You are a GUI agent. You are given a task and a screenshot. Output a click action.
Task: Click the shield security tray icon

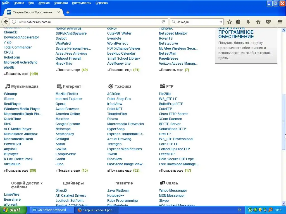pos(260,210)
